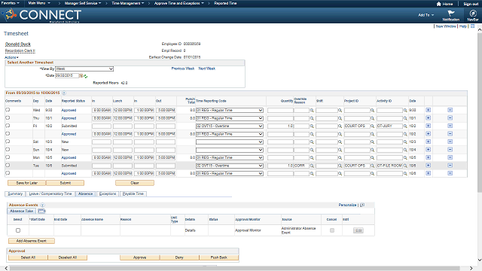The height and width of the screenshot is (271, 482).
Task: Open Time Reporting Code dropdown for Sat 10/3
Action: [229, 142]
